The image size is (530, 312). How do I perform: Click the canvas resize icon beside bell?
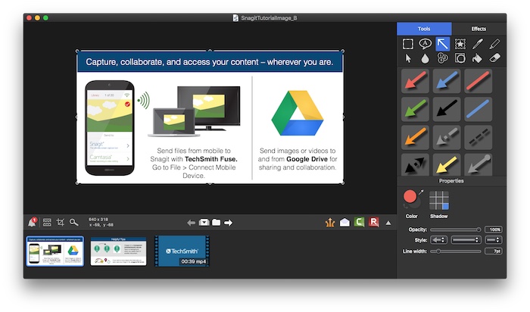(x=47, y=222)
